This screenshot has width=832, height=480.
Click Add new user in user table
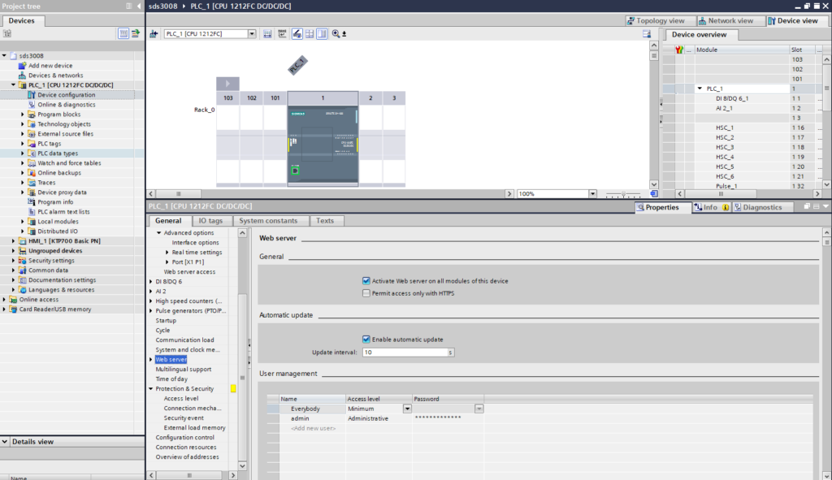[x=313, y=428]
